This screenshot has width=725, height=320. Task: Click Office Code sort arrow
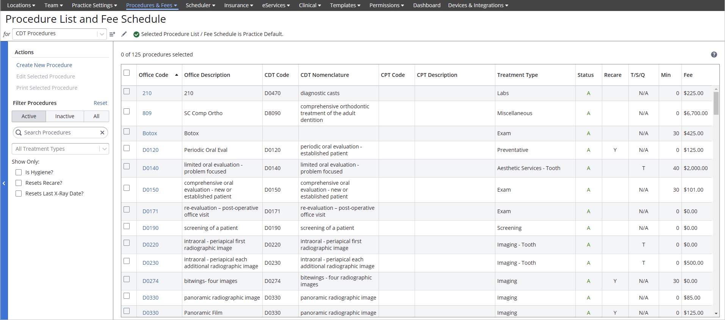(x=177, y=75)
